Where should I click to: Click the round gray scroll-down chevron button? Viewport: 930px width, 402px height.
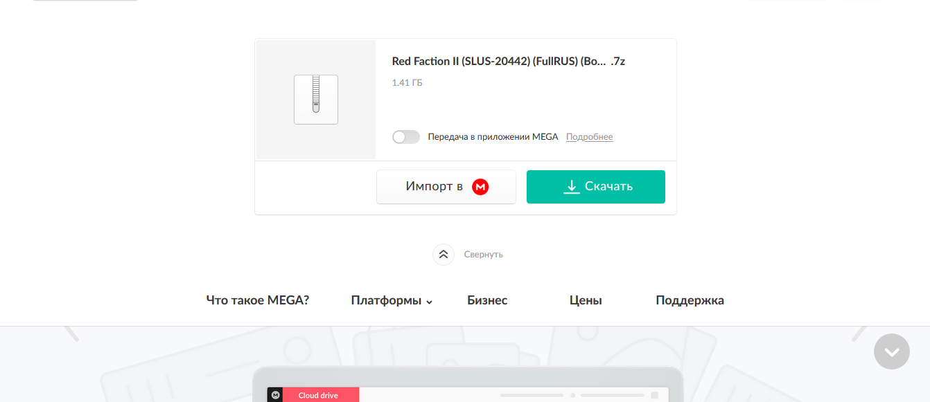click(x=892, y=351)
